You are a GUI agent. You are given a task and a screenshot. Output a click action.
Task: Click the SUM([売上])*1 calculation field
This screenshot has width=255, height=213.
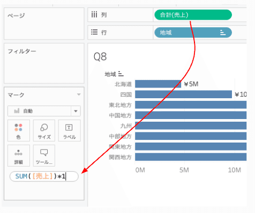tap(44, 176)
